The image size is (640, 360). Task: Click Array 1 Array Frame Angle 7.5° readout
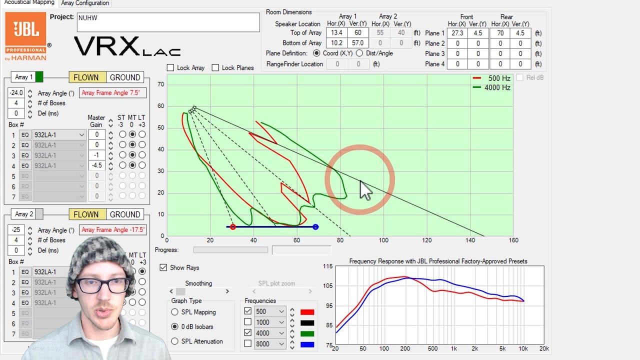tap(112, 93)
